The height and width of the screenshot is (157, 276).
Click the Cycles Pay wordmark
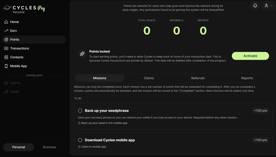click(29, 8)
